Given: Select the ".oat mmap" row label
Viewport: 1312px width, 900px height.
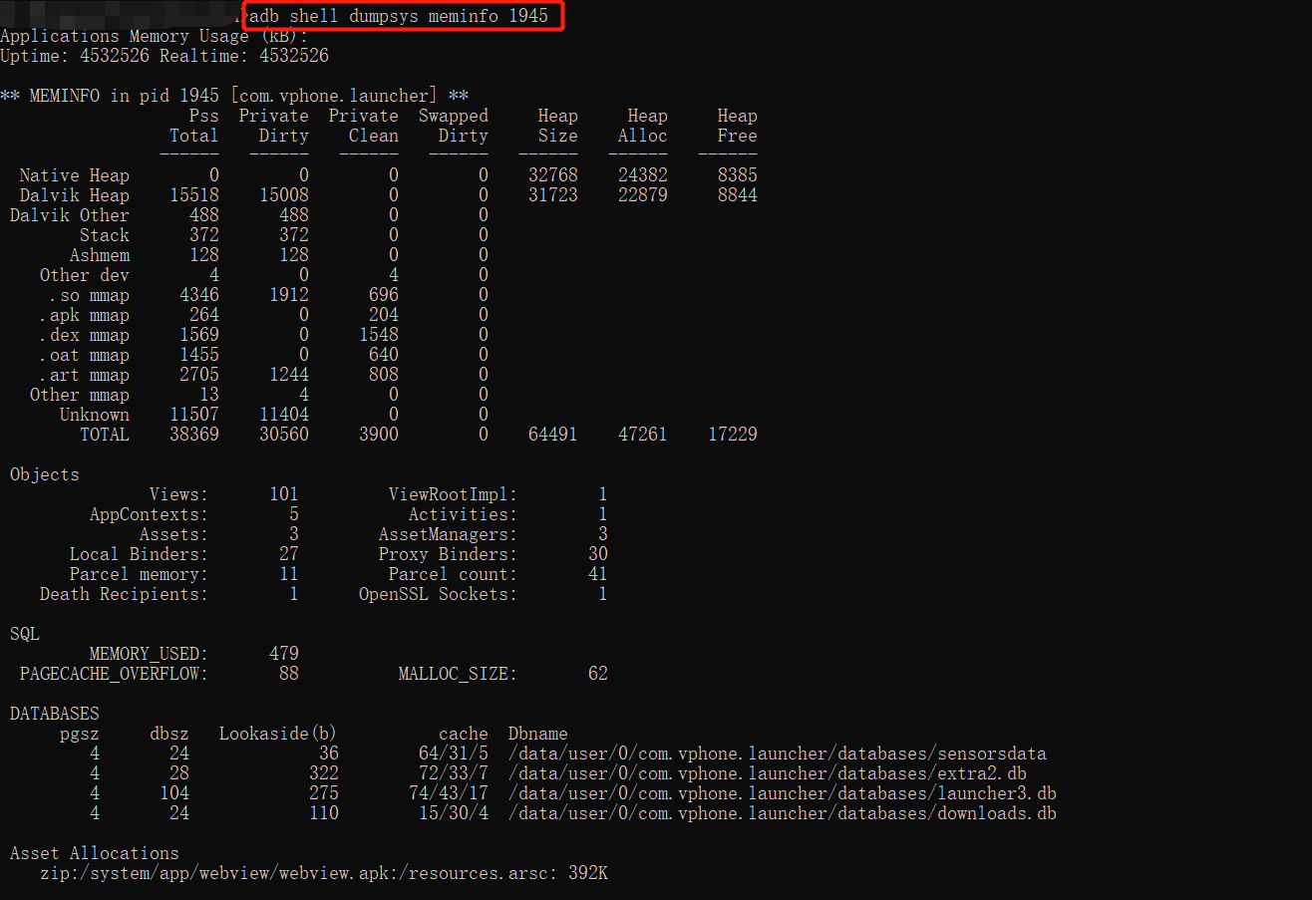Looking at the screenshot, I should pyautogui.click(x=85, y=355).
